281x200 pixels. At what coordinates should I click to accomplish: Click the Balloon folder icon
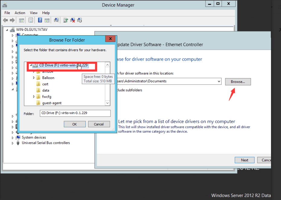coord(38,78)
